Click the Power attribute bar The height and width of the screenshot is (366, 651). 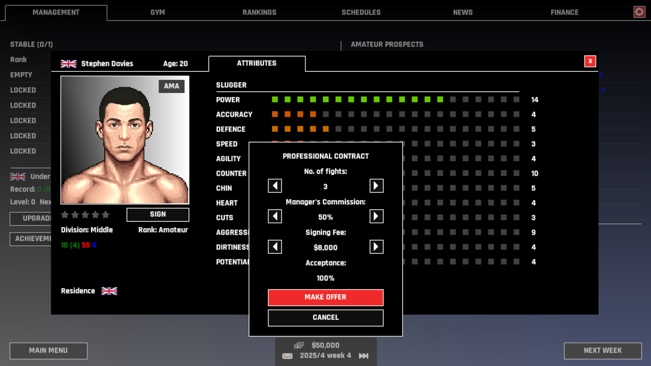pyautogui.click(x=395, y=100)
